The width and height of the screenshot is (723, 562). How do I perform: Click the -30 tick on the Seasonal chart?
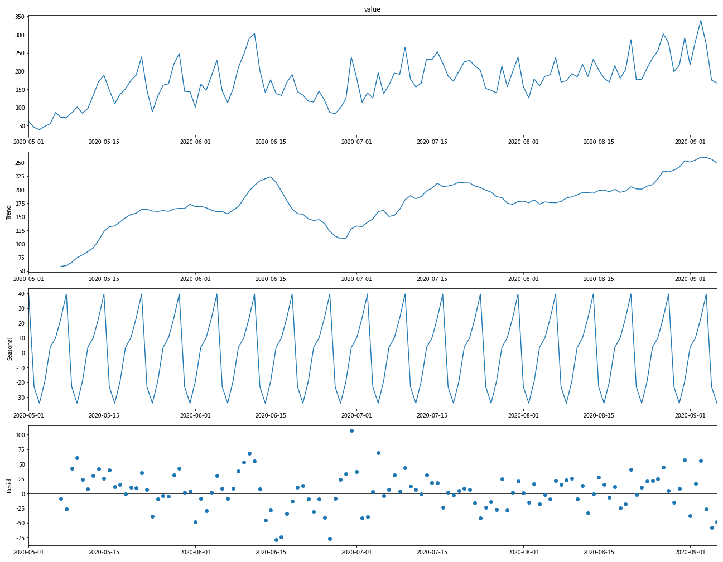(20, 398)
